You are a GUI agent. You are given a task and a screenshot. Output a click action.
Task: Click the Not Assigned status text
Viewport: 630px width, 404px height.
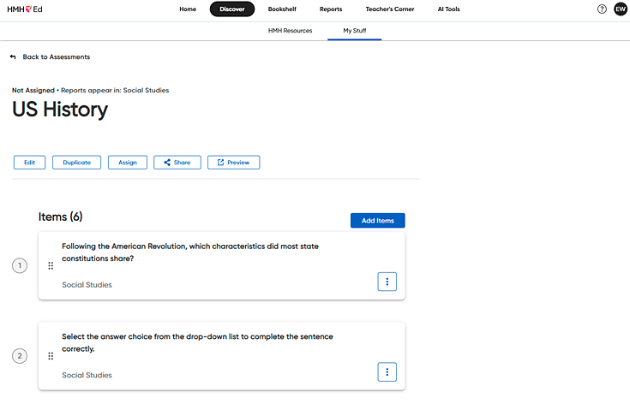pos(33,90)
